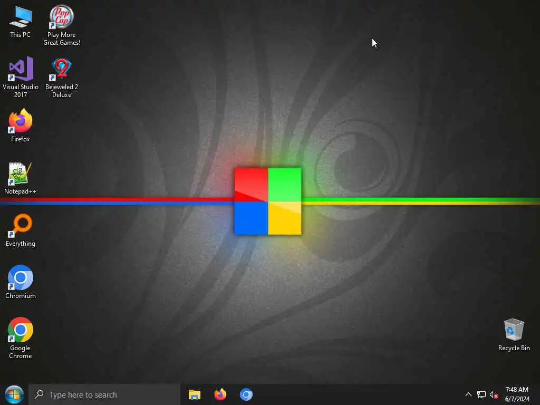Viewport: 540px width, 405px height.
Task: Click the taskbar search magnifier icon
Action: (39, 394)
